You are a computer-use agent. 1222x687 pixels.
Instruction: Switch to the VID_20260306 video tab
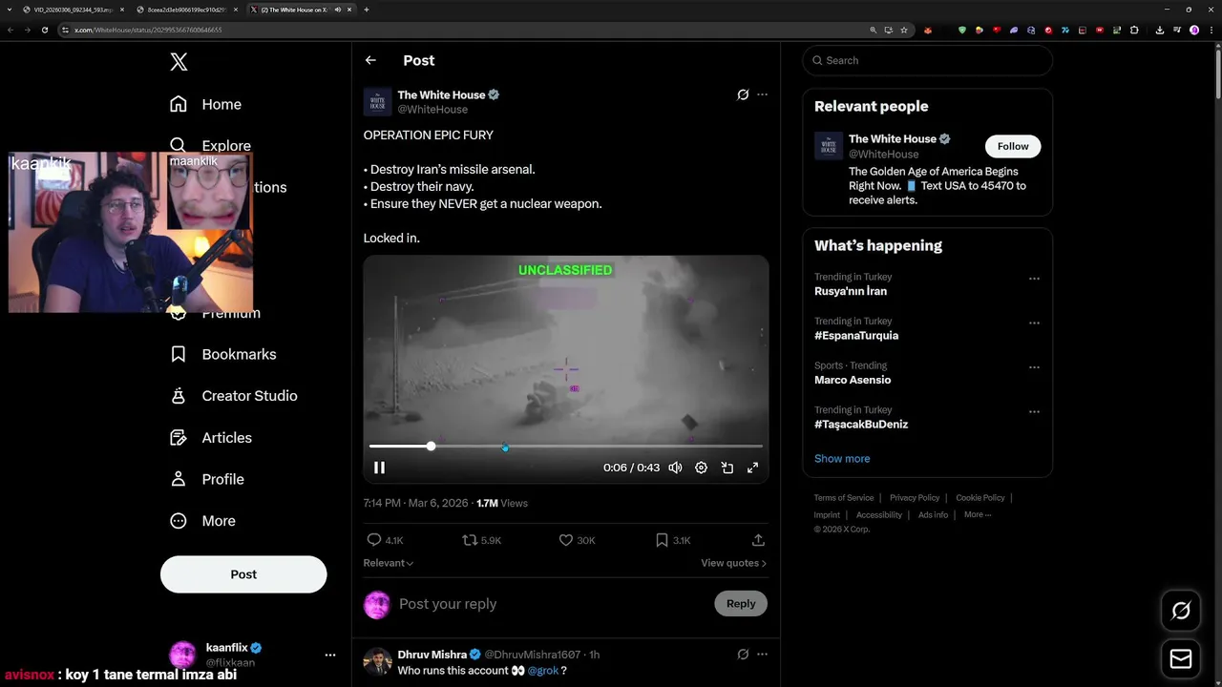click(74, 10)
